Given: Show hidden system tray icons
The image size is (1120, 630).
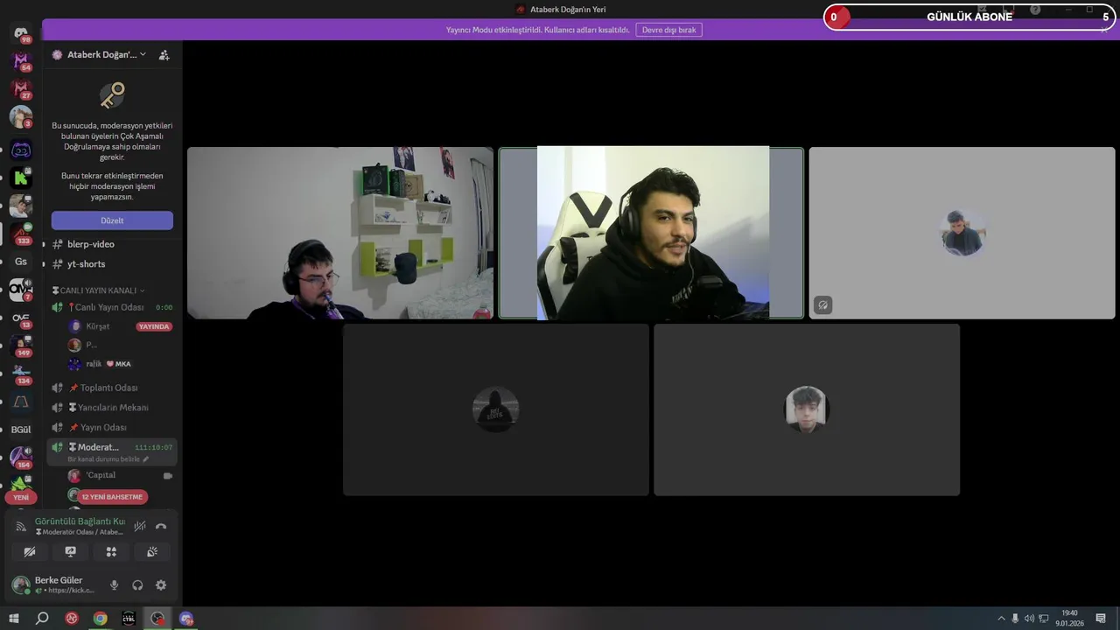Looking at the screenshot, I should pos(1002,619).
